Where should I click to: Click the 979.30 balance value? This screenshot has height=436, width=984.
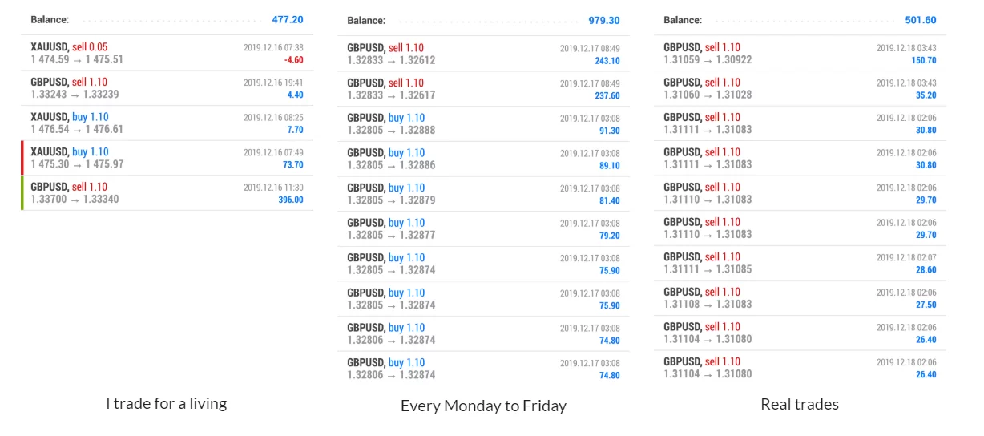(x=603, y=20)
